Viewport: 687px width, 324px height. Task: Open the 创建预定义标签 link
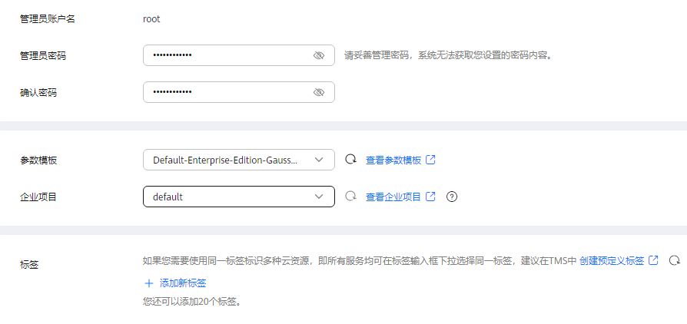[x=612, y=261]
